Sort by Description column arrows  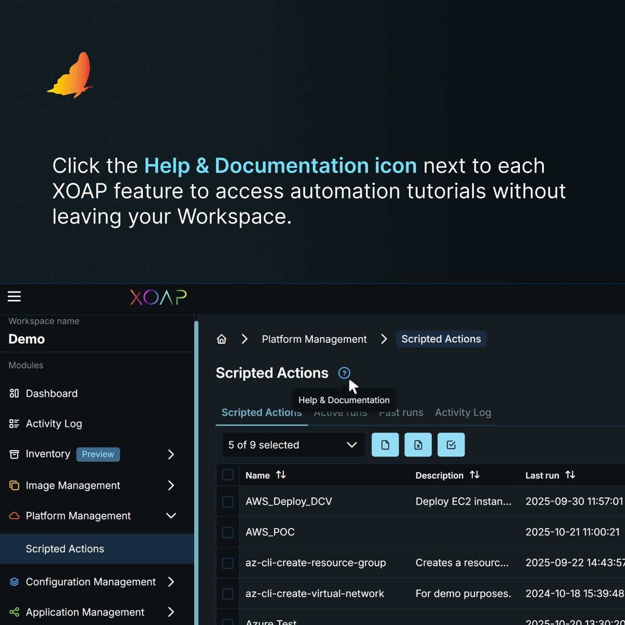474,474
